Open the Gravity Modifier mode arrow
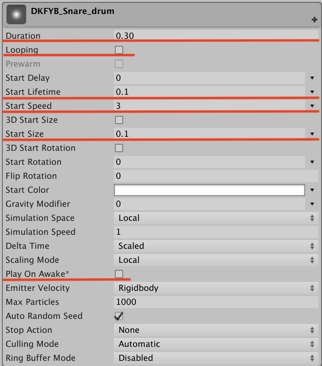This screenshot has width=322, height=366. [312, 204]
